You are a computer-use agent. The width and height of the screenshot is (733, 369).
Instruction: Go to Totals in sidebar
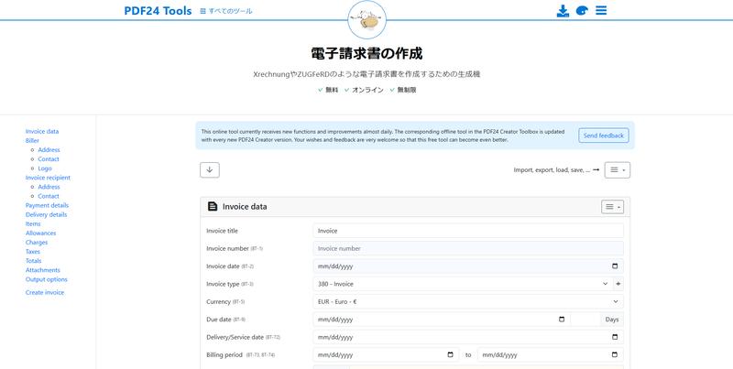coord(34,261)
